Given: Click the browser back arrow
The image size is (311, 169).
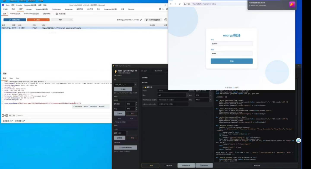Looking at the screenshot, I should point(171,4).
